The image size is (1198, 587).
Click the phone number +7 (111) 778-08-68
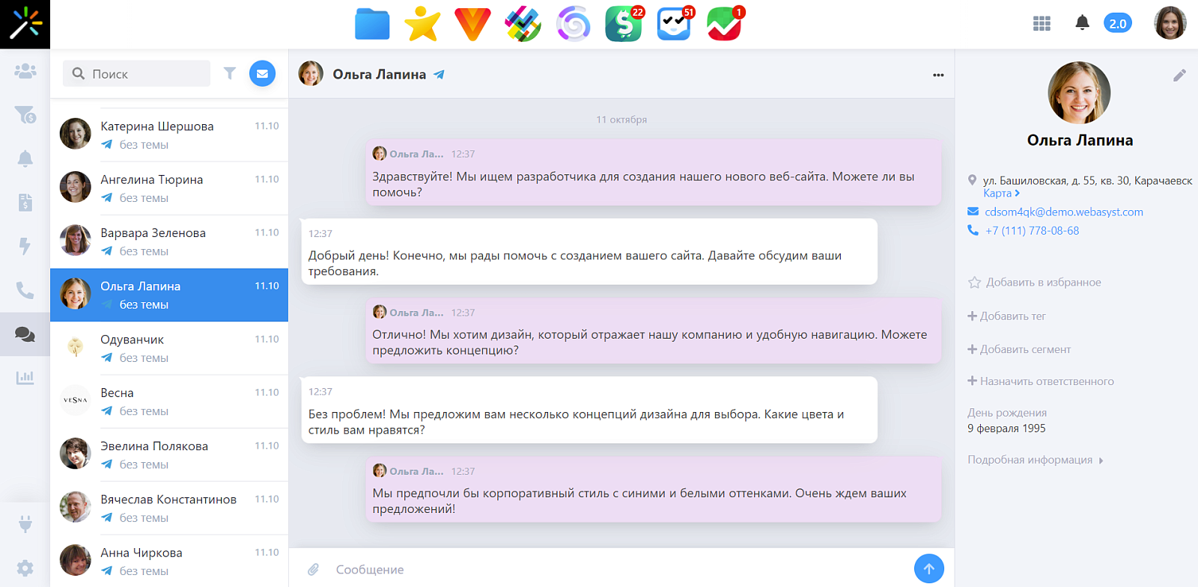[x=1032, y=230]
